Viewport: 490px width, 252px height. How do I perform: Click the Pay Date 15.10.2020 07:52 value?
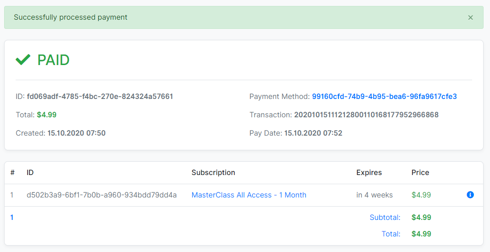click(x=313, y=133)
